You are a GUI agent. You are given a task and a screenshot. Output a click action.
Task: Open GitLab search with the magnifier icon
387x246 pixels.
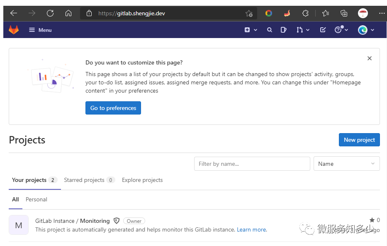point(270,30)
